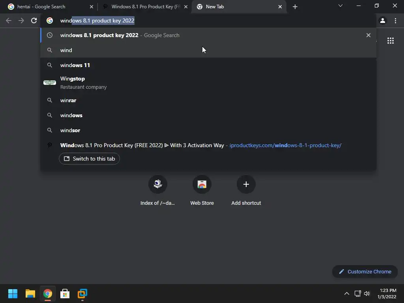This screenshot has width=404, height=303.
Task: Open File Explorer from the taskbar
Action: pos(30,294)
